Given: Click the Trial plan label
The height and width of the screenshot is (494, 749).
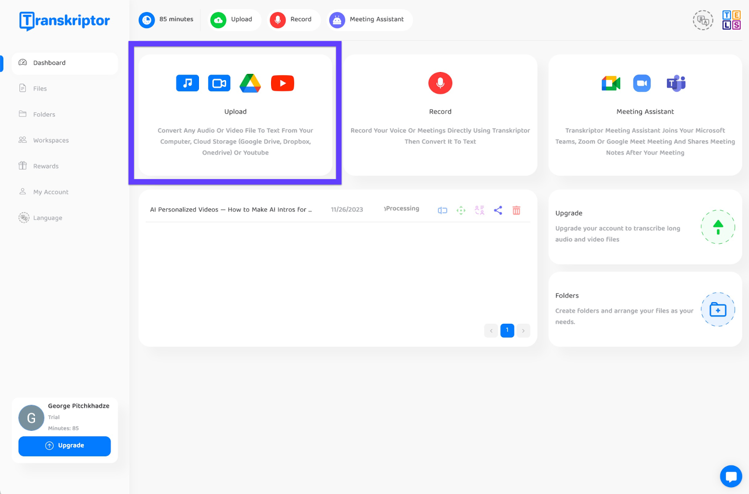Looking at the screenshot, I should (54, 417).
